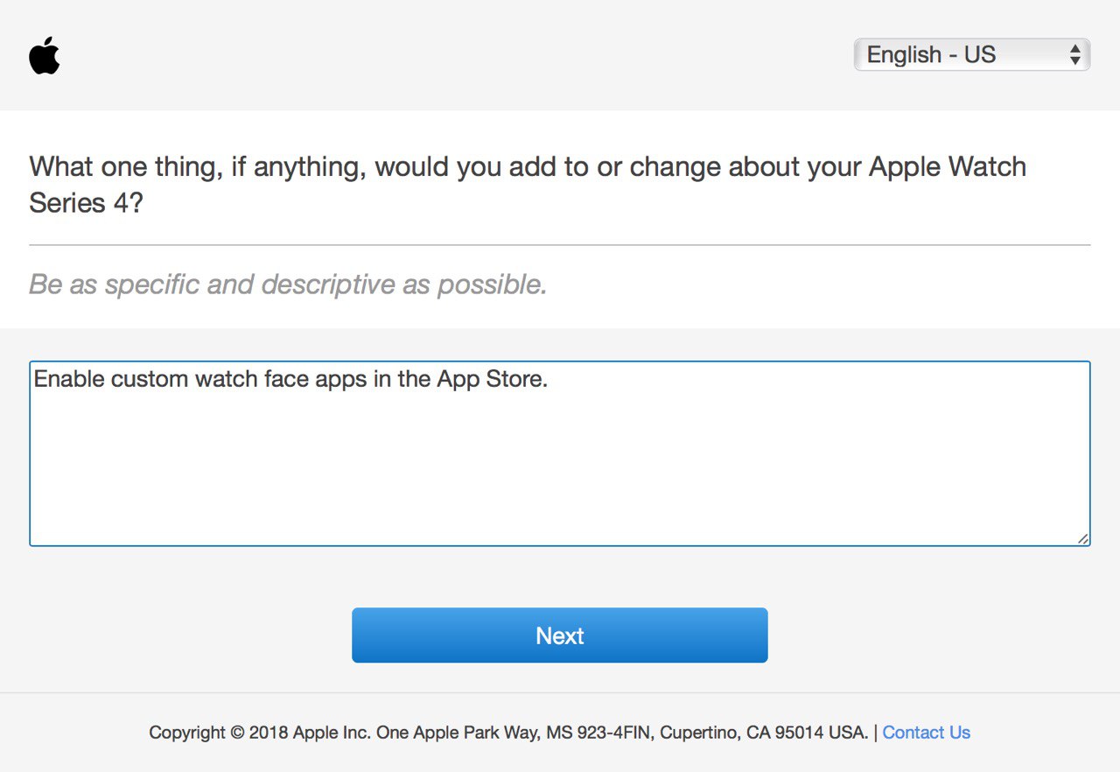
Task: Open the Contact Us link
Action: (x=926, y=733)
